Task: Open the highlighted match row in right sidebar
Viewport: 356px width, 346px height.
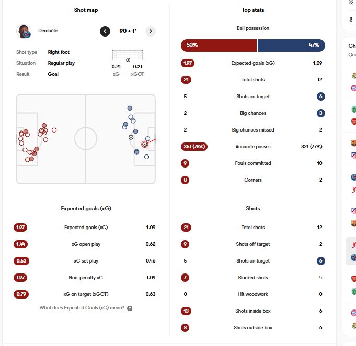Action: pyautogui.click(x=351, y=252)
